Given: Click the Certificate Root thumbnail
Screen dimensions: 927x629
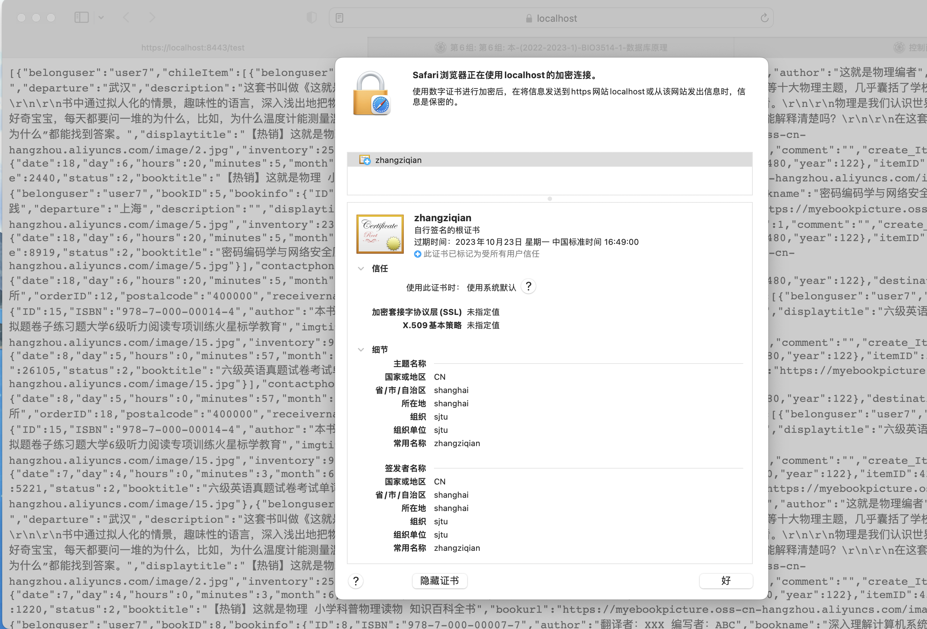Looking at the screenshot, I should click(380, 234).
